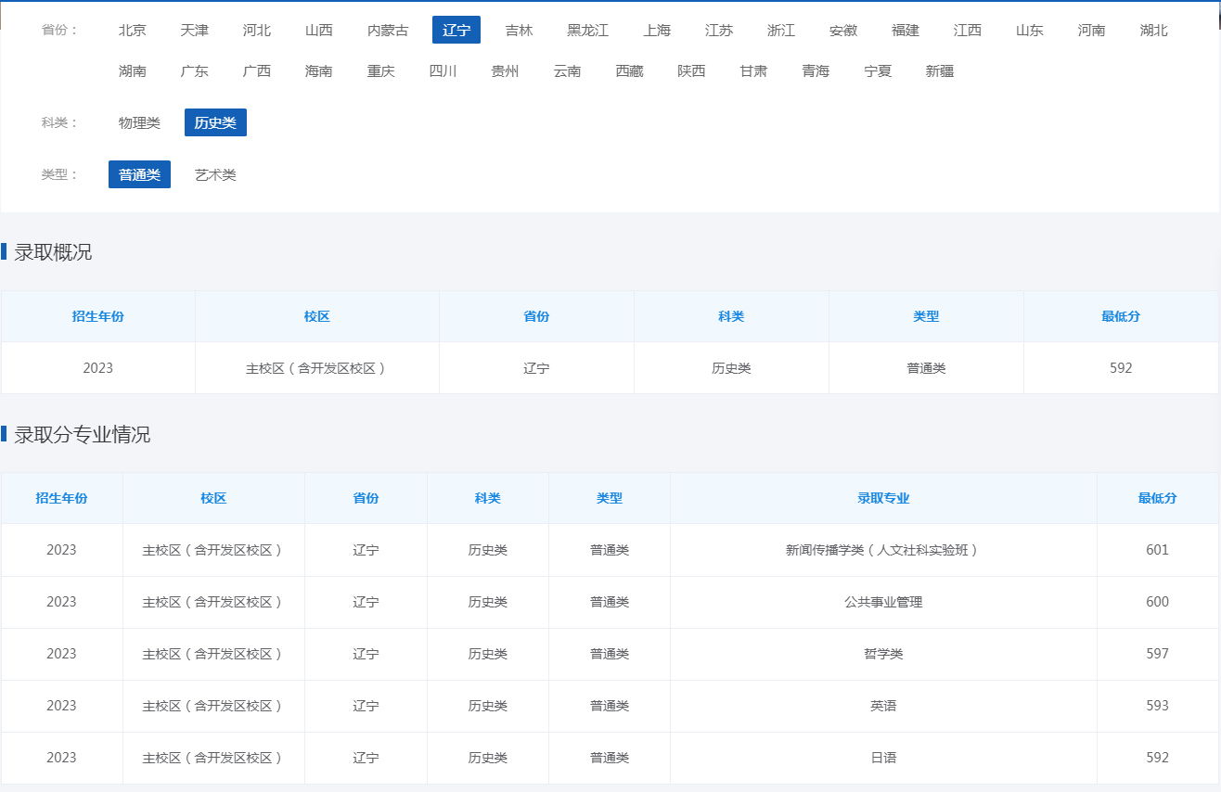
Task: Pick 内蒙古 province option
Action: point(388,31)
